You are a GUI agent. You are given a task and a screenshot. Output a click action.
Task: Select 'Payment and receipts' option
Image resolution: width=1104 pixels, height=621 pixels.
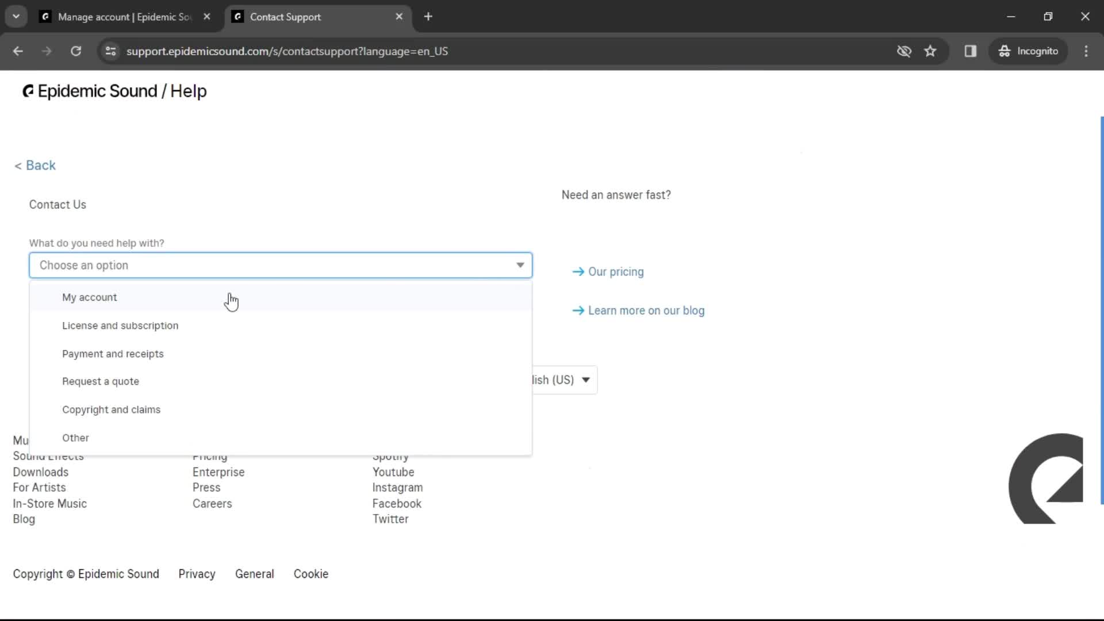tap(112, 354)
